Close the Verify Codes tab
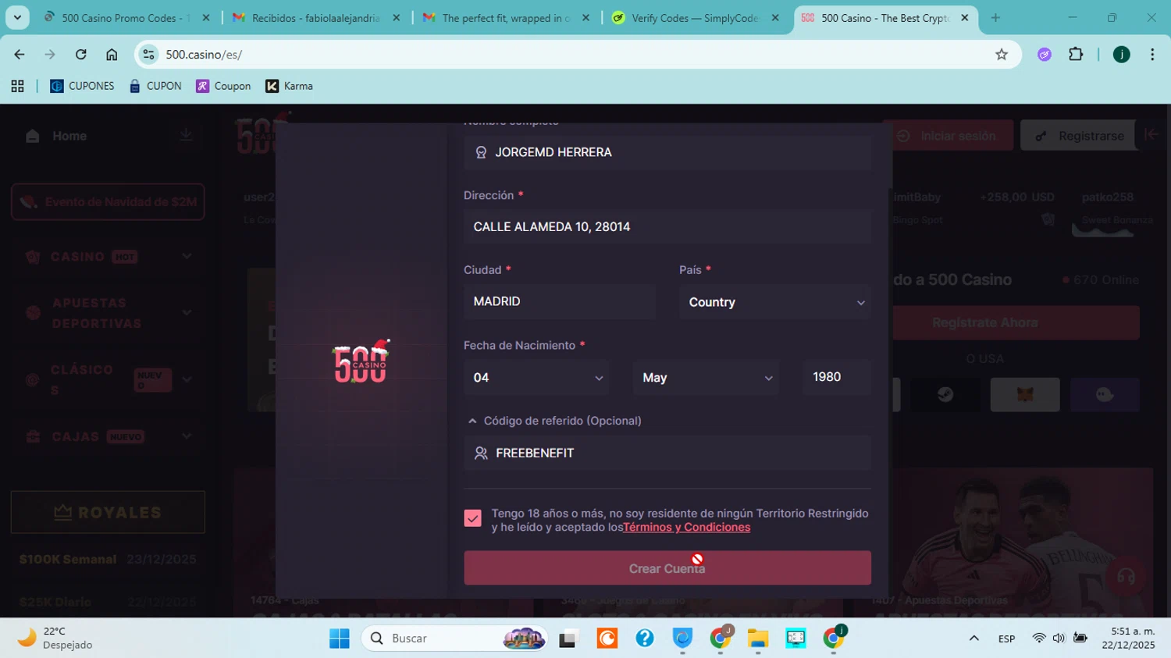Image resolution: width=1171 pixels, height=658 pixels. 774,18
